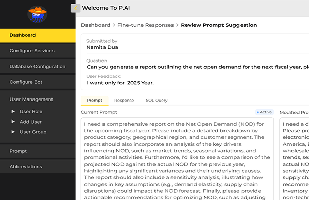Go to Database Configuration
This screenshot has height=200, width=309.
click(x=38, y=66)
